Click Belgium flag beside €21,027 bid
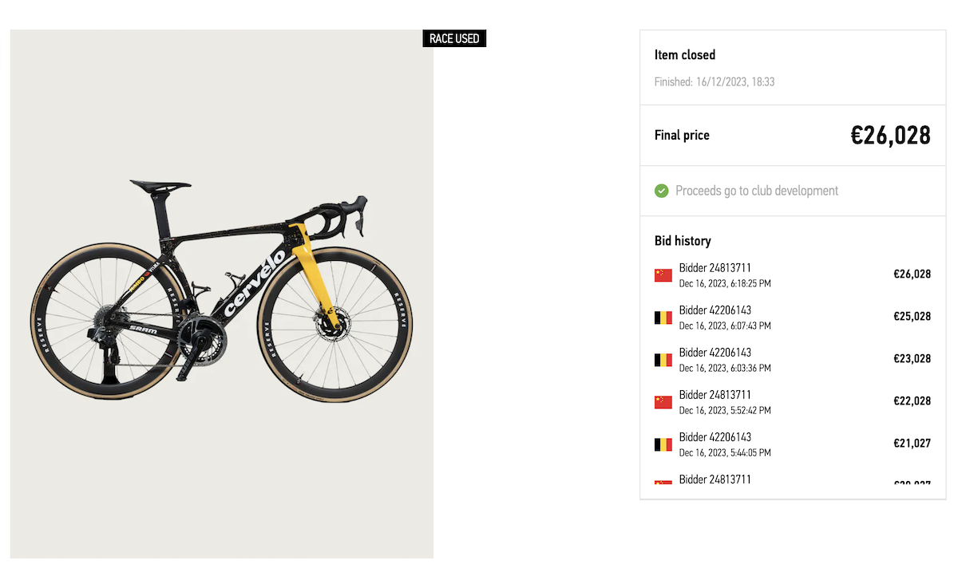The image size is (958, 584). click(663, 444)
